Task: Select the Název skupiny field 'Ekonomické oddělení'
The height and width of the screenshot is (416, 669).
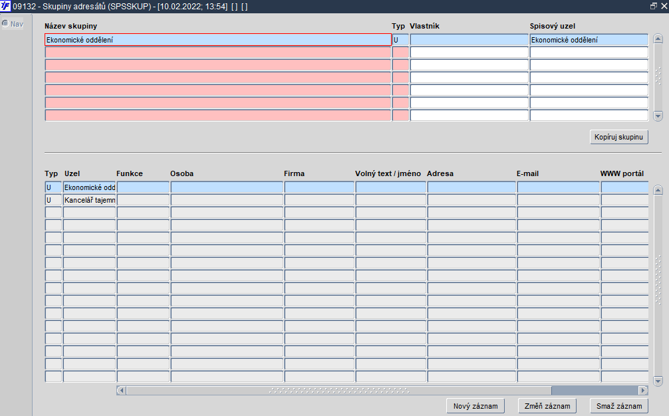Action: click(218, 40)
